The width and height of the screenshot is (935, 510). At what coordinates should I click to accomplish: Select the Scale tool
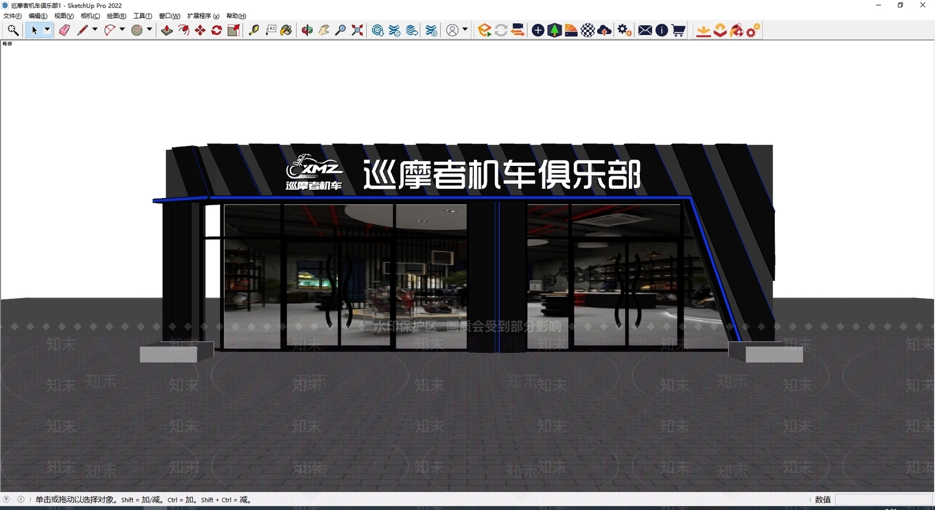pyautogui.click(x=233, y=30)
